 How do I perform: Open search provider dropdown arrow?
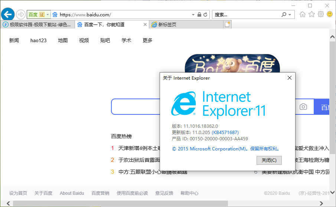pyautogui.click(x=290, y=14)
